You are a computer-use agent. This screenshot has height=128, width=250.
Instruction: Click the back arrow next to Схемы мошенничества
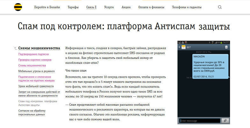click(16, 48)
